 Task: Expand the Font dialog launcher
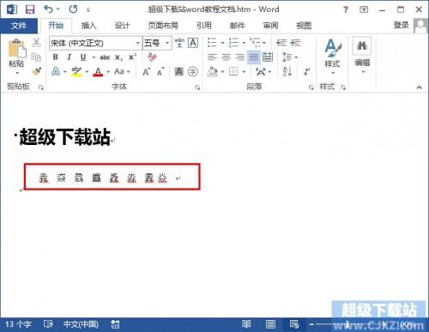pos(197,88)
